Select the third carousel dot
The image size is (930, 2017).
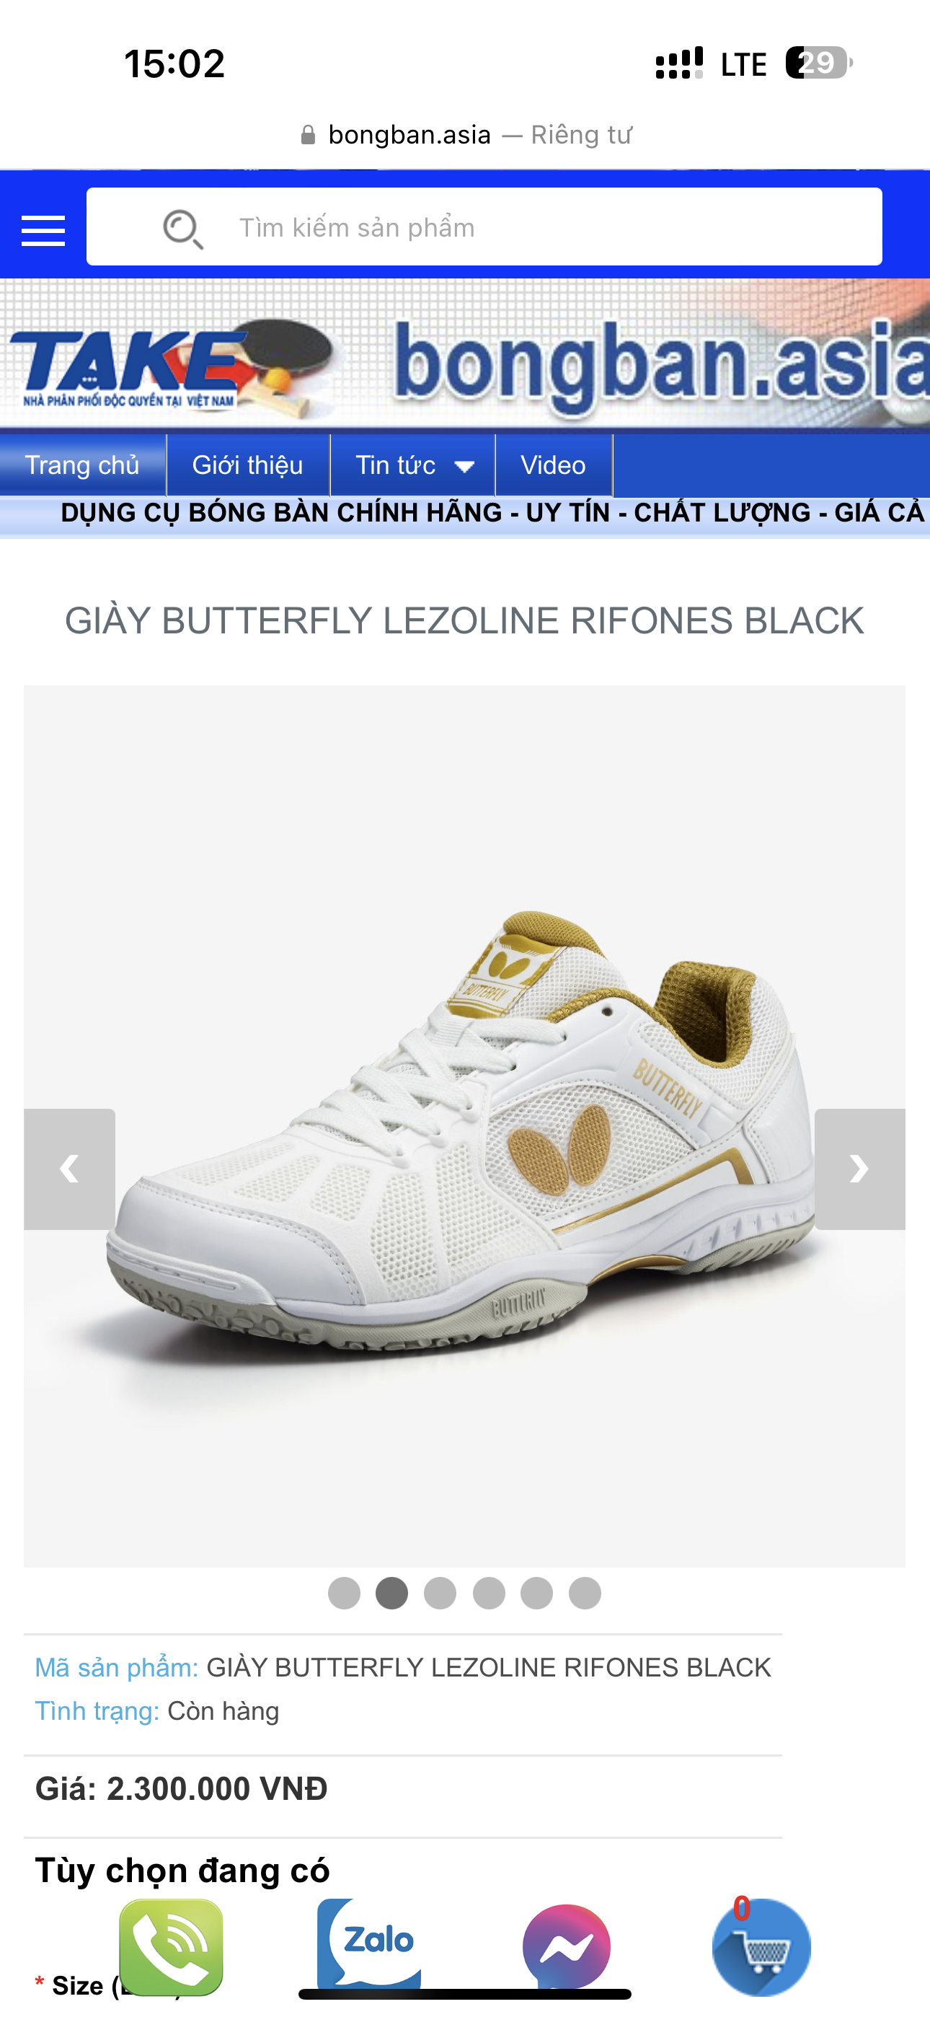(440, 1593)
